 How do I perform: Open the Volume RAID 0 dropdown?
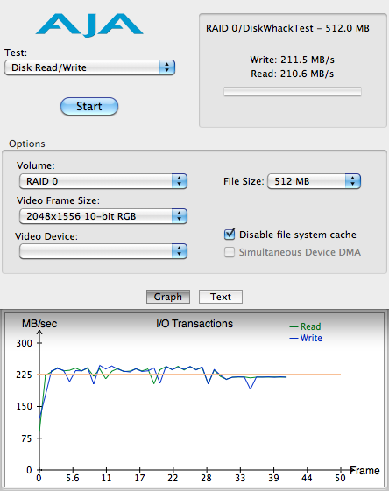[x=103, y=181]
